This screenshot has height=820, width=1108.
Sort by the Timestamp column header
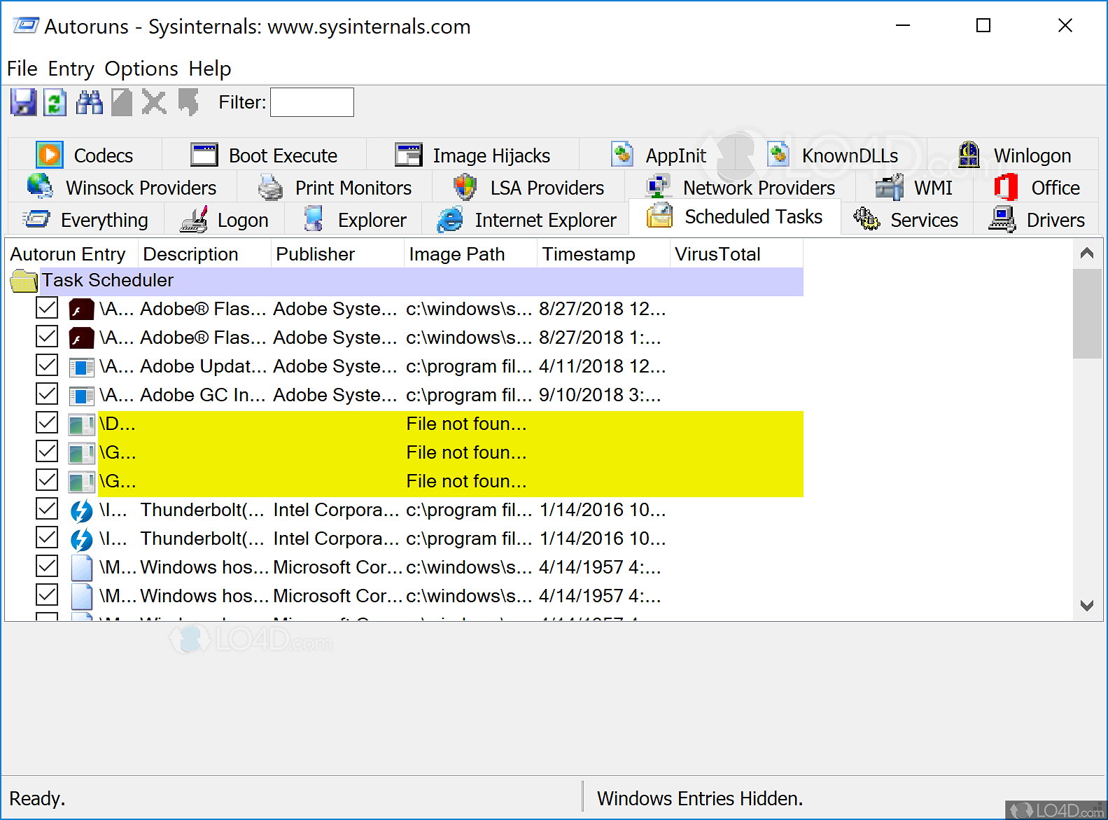pyautogui.click(x=588, y=254)
